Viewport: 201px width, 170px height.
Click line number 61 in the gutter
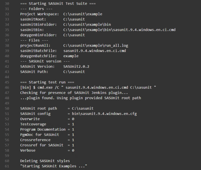7,166
